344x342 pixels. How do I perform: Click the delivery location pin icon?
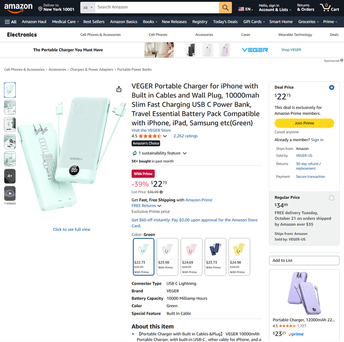[40, 9]
